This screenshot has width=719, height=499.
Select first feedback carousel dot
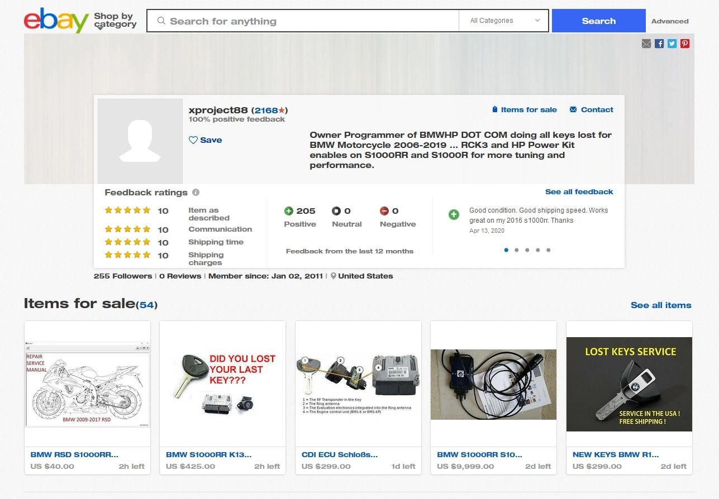coord(506,250)
